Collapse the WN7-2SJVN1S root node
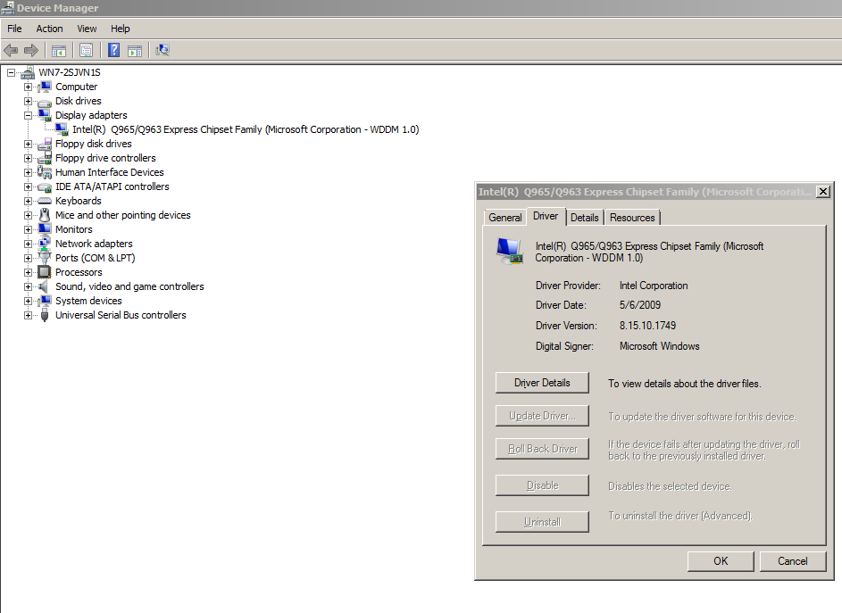 [x=12, y=72]
